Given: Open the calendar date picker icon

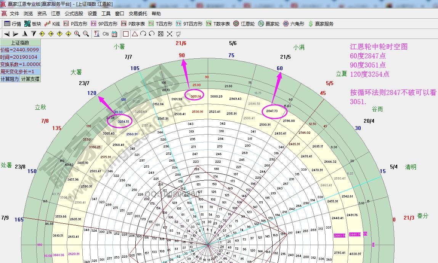Looking at the screenshot, I should [x=114, y=34].
